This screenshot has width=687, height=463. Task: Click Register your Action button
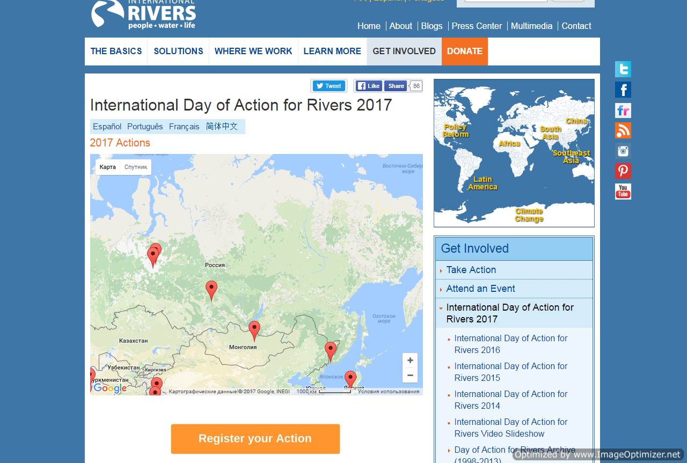(x=255, y=439)
